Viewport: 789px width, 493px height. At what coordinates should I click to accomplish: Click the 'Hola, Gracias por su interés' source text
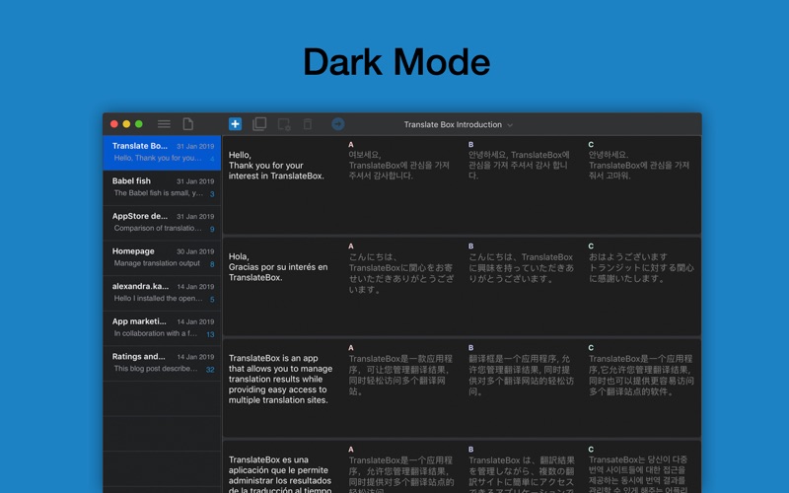point(278,267)
